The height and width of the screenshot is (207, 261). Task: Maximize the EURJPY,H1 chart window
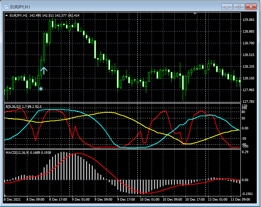coord(239,6)
